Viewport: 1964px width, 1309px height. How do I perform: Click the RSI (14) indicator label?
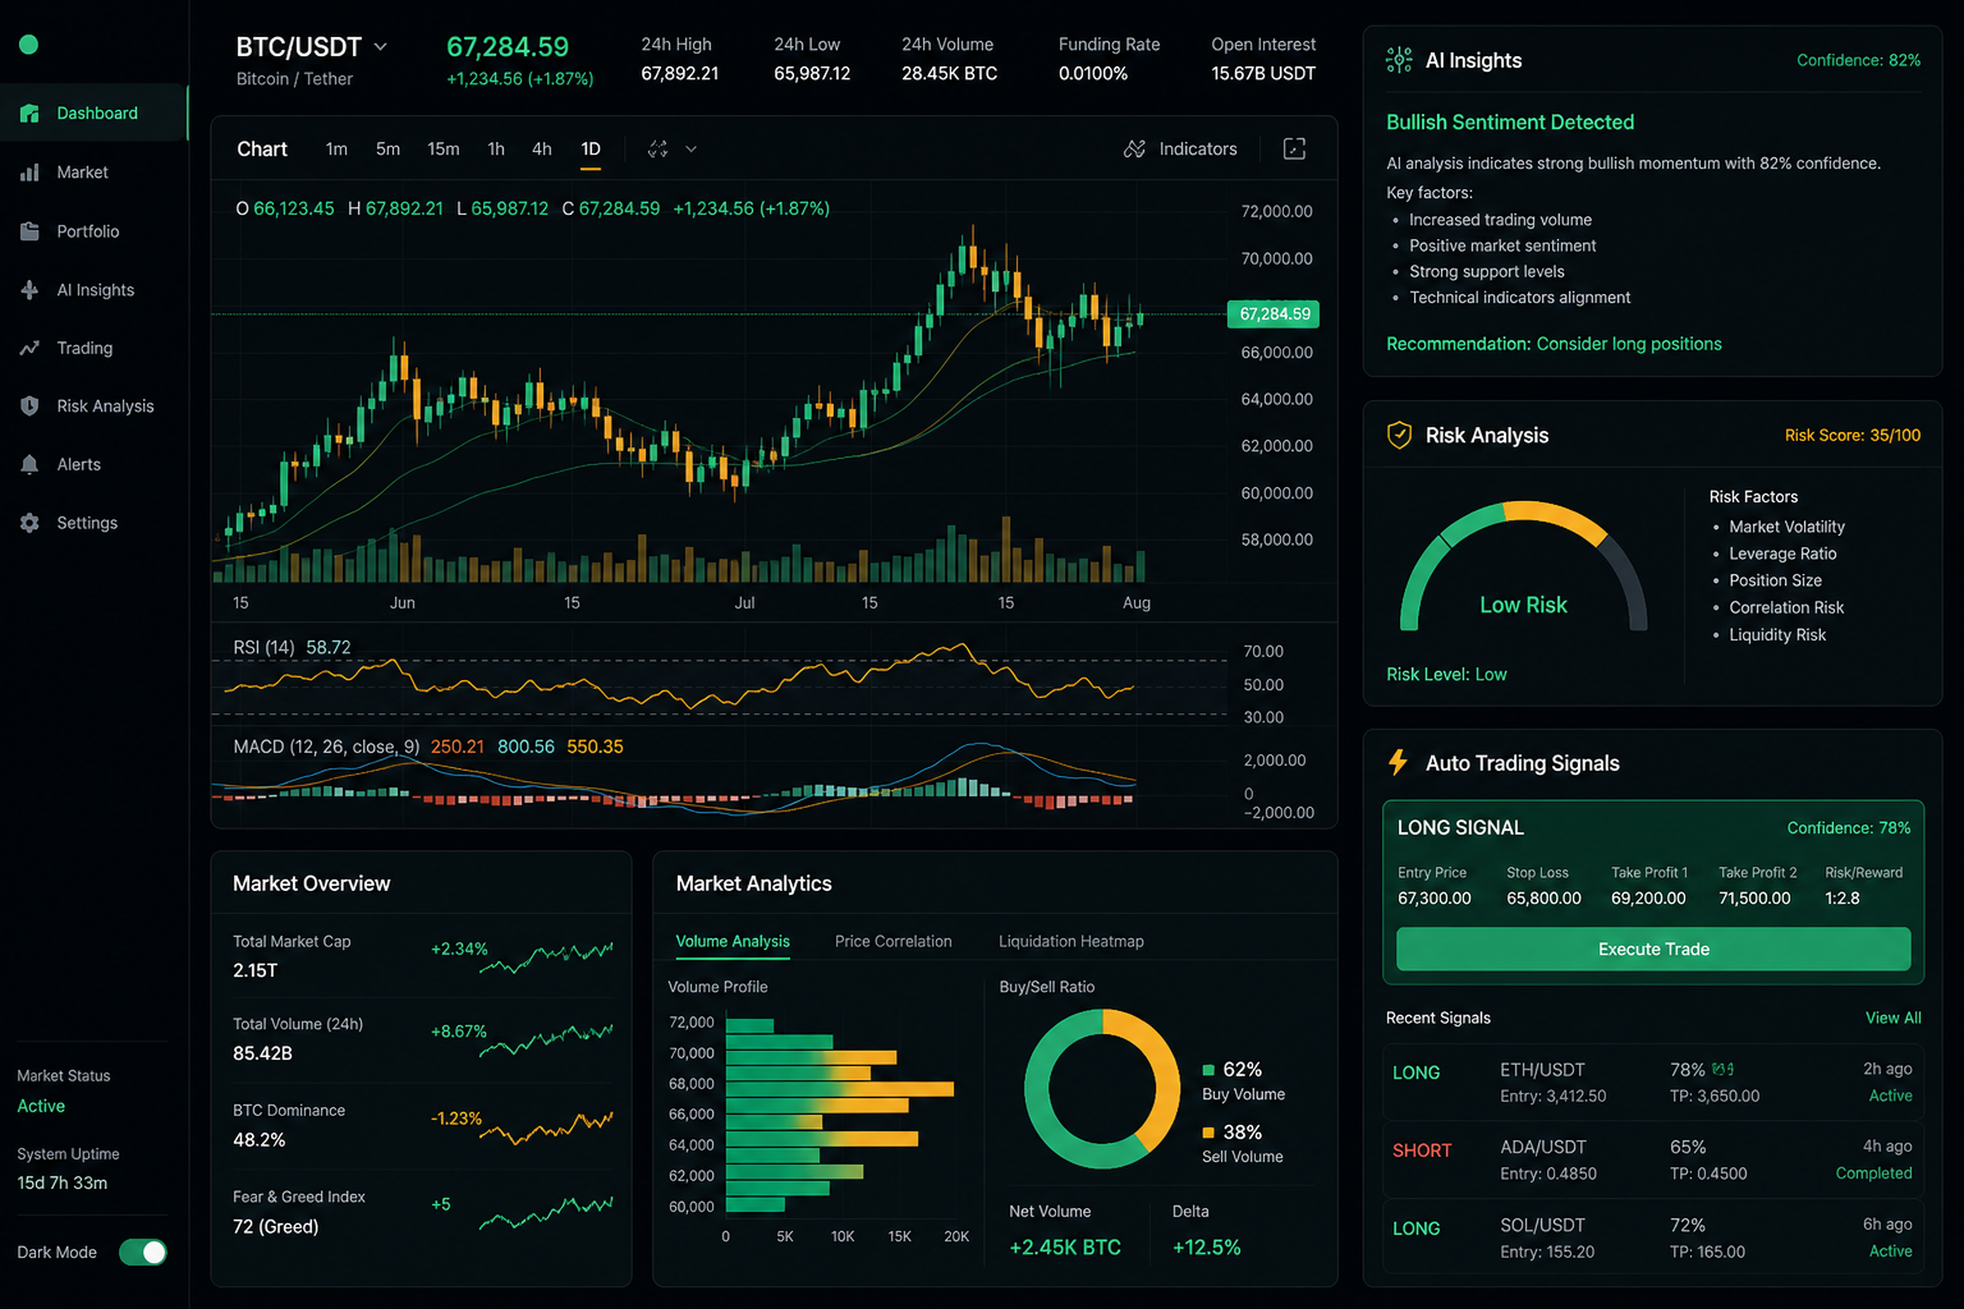(x=264, y=647)
